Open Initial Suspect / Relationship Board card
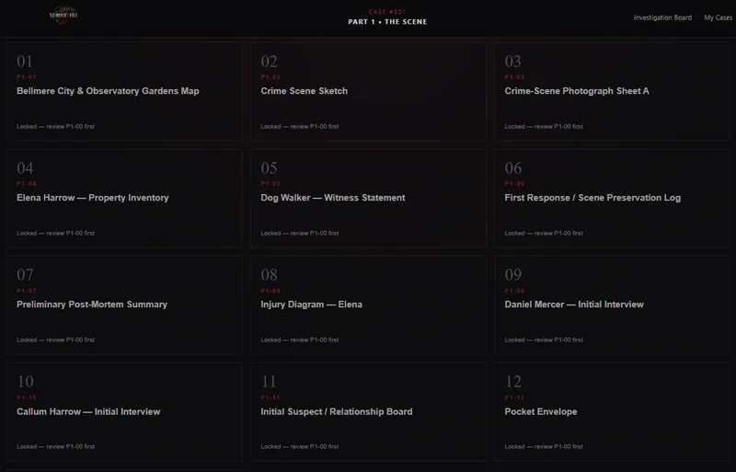The image size is (736, 472). 369,412
